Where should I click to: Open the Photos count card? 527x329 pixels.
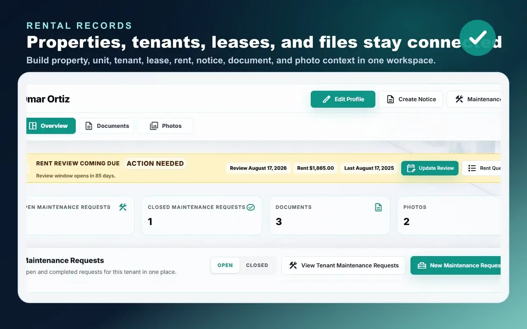coord(449,215)
